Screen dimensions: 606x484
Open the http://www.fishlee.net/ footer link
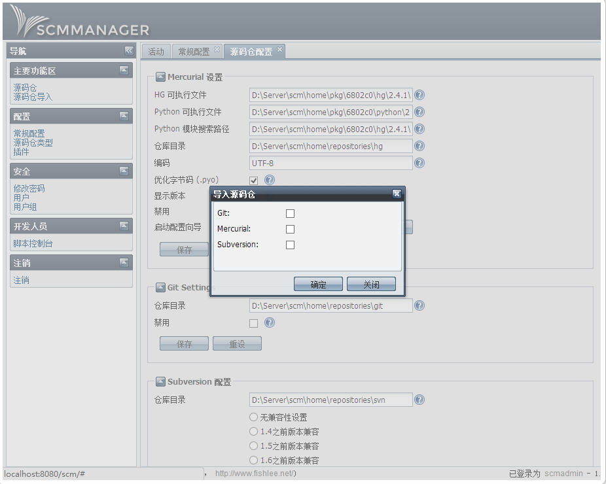[x=255, y=473]
